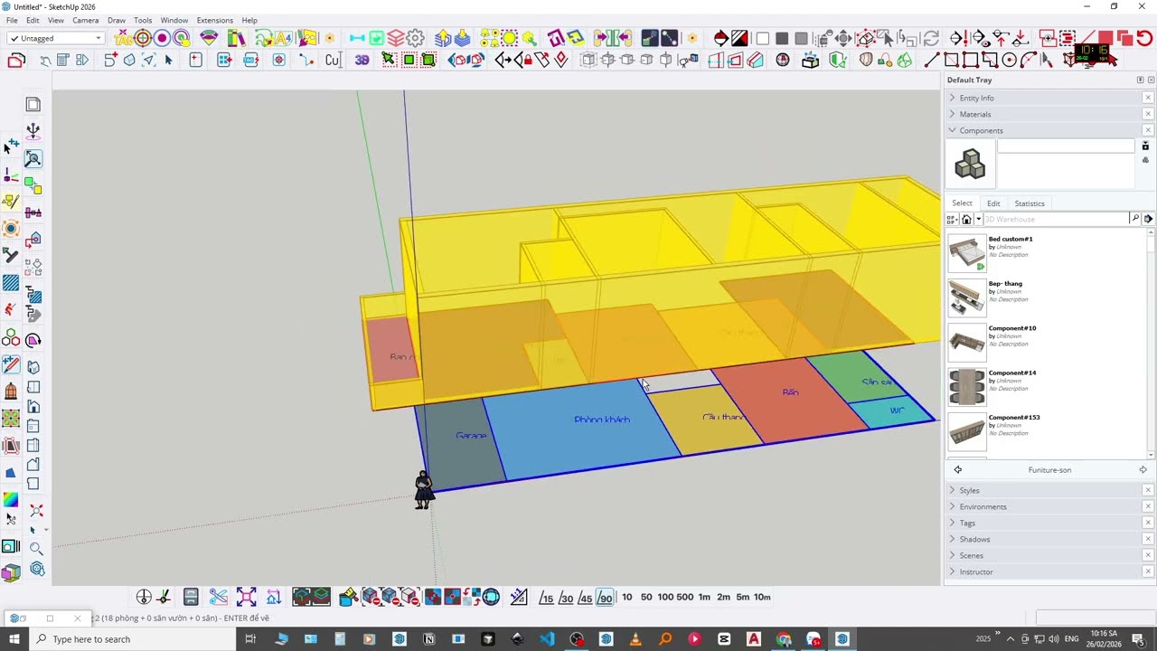1157x651 pixels.
Task: Set length snap to 100
Action: click(665, 597)
